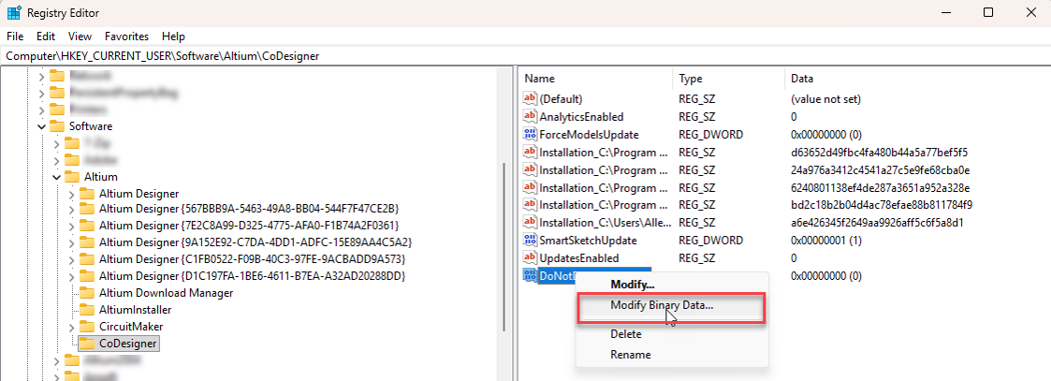Viewport: 1051px width, 381px height.
Task: Expand Altium Designer {567BBB9A...} key chevron
Action: click(72, 210)
